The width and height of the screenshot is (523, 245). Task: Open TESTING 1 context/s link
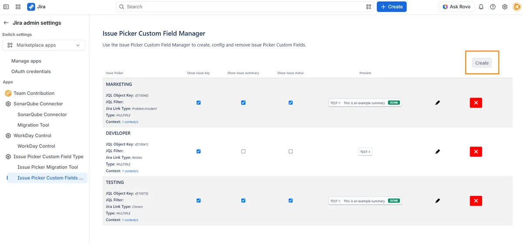point(130,220)
